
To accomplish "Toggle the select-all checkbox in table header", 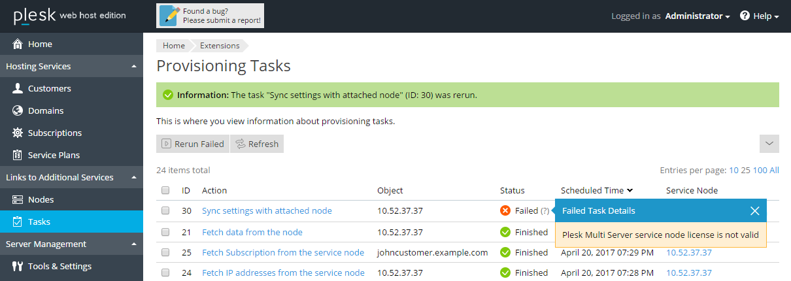I will [x=165, y=191].
